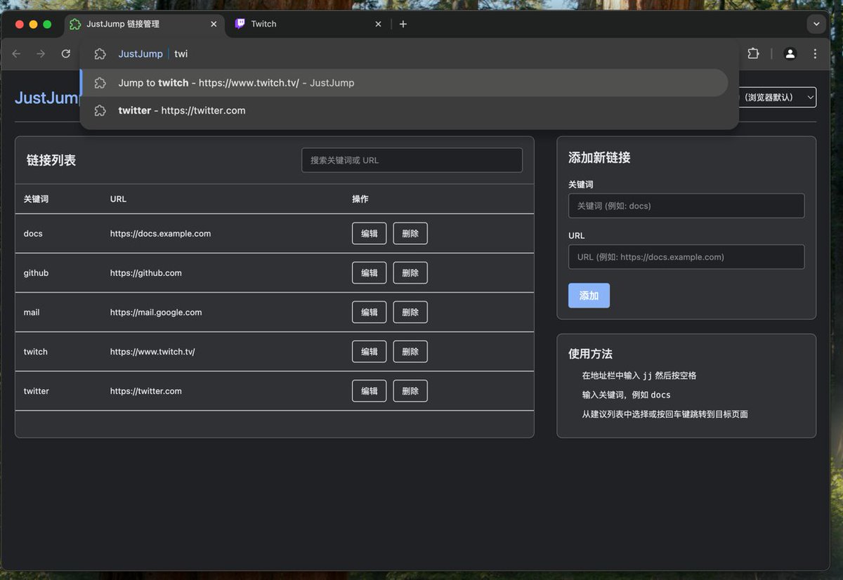Click 删除 for the docs row
This screenshot has width=843, height=580.
(x=410, y=234)
